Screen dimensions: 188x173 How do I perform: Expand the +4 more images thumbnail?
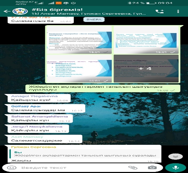tap(146, 69)
